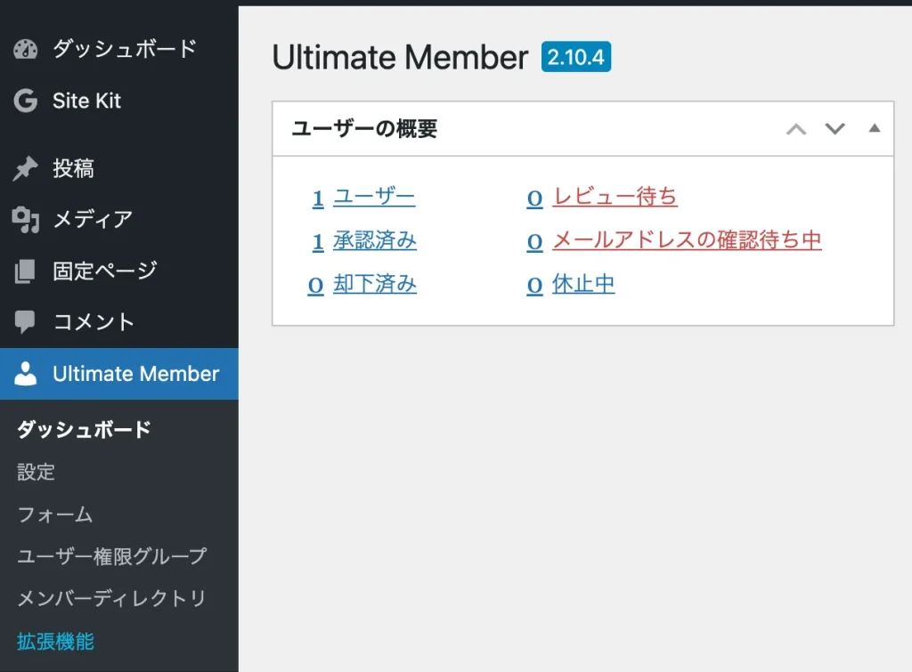Click the 却下済み link
912x672 pixels.
tap(375, 284)
